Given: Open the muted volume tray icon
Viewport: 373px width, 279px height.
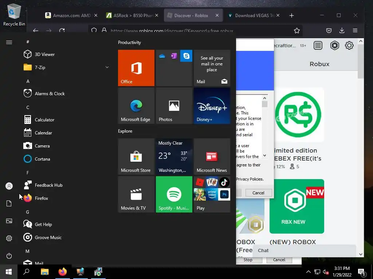Looking at the screenshot, I should tap(326, 272).
